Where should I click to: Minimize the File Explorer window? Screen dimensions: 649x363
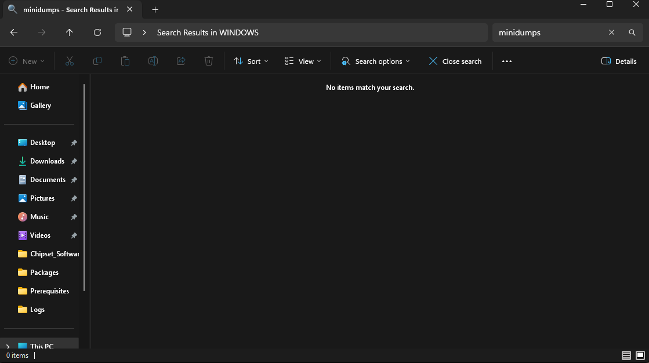[583, 5]
